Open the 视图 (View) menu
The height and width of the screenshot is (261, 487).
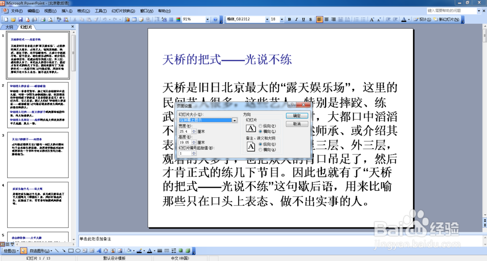50,11
